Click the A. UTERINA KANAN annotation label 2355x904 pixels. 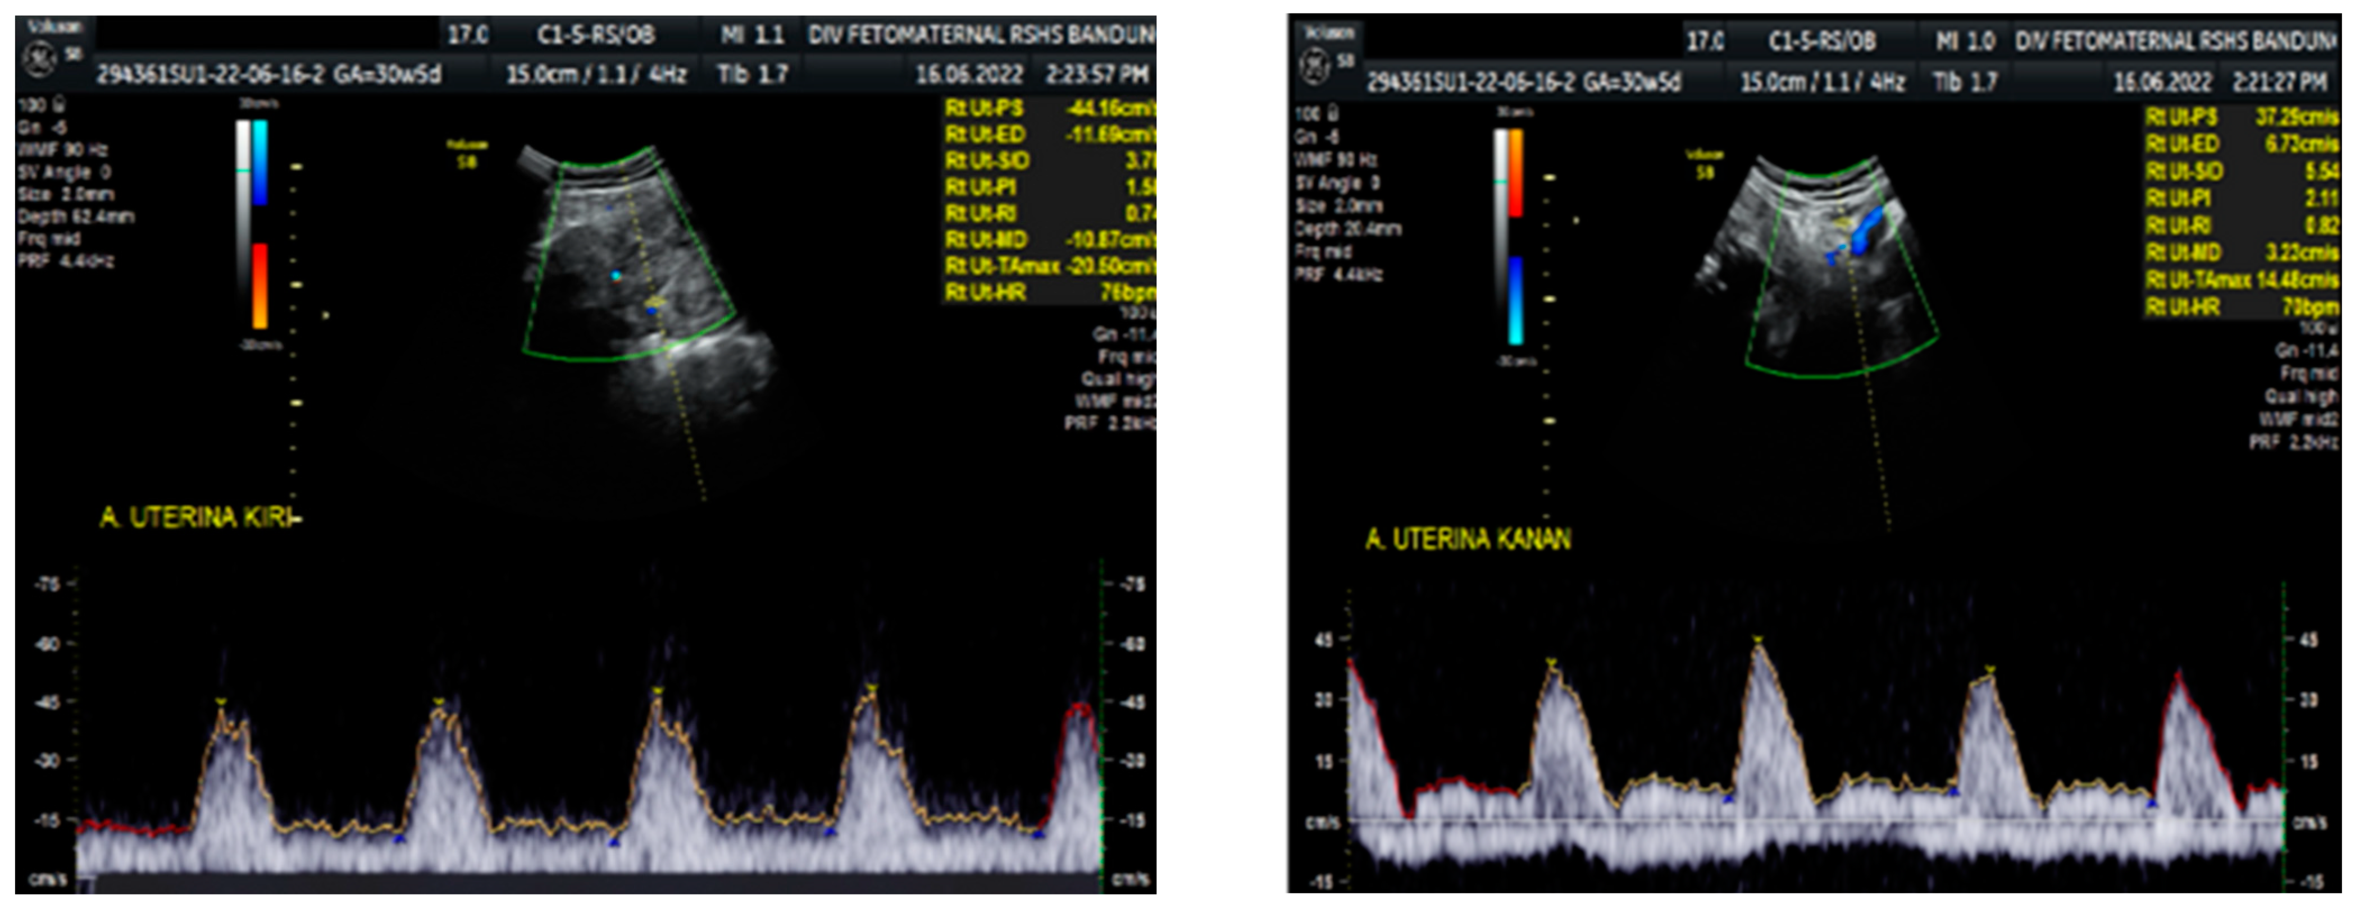pyautogui.click(x=1468, y=540)
